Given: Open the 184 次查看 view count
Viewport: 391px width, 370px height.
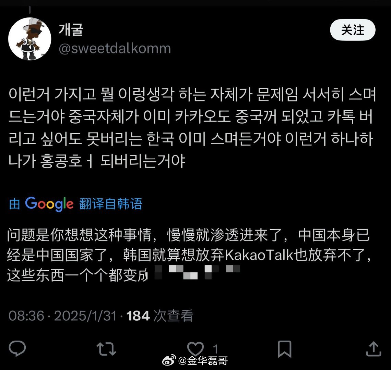Looking at the screenshot, I should tap(159, 316).
